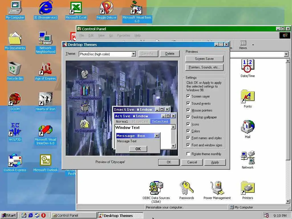Toggle the Desktop wallpaper checkbox

[x=188, y=117]
